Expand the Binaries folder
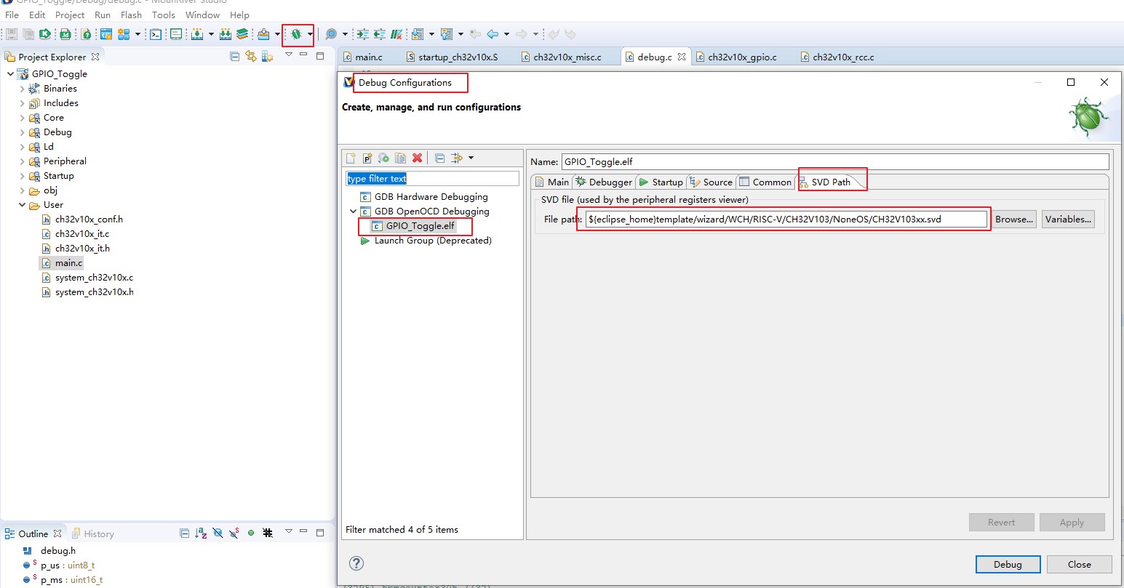The height and width of the screenshot is (588, 1124). [x=22, y=89]
